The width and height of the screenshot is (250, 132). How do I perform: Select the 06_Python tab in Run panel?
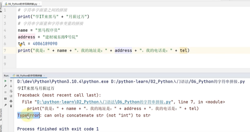(29, 76)
